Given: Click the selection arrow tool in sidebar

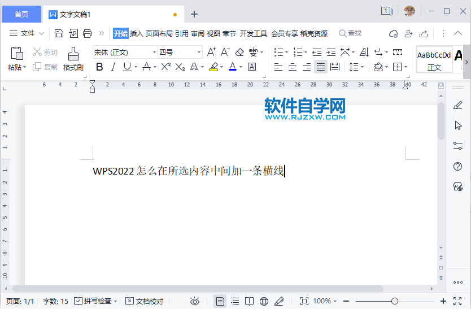Looking at the screenshot, I should 458,125.
